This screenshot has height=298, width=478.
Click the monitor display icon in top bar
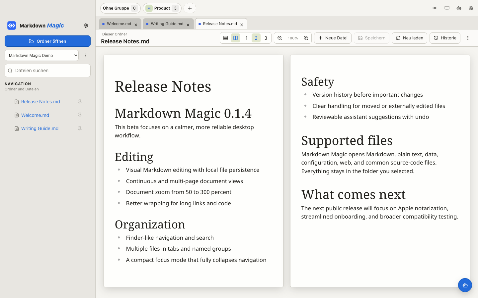point(447,8)
